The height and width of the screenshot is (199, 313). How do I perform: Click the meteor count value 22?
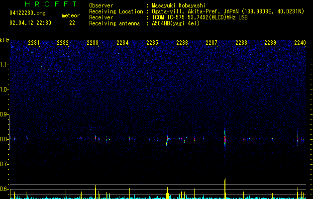[x=72, y=23]
